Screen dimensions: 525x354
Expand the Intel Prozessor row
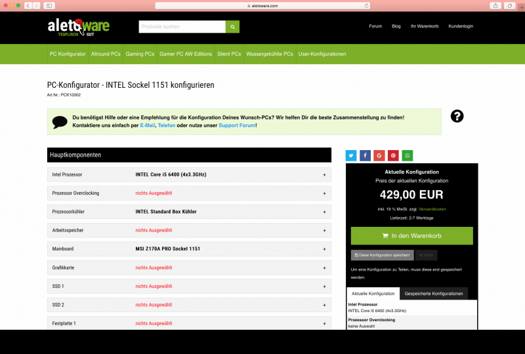(189, 174)
